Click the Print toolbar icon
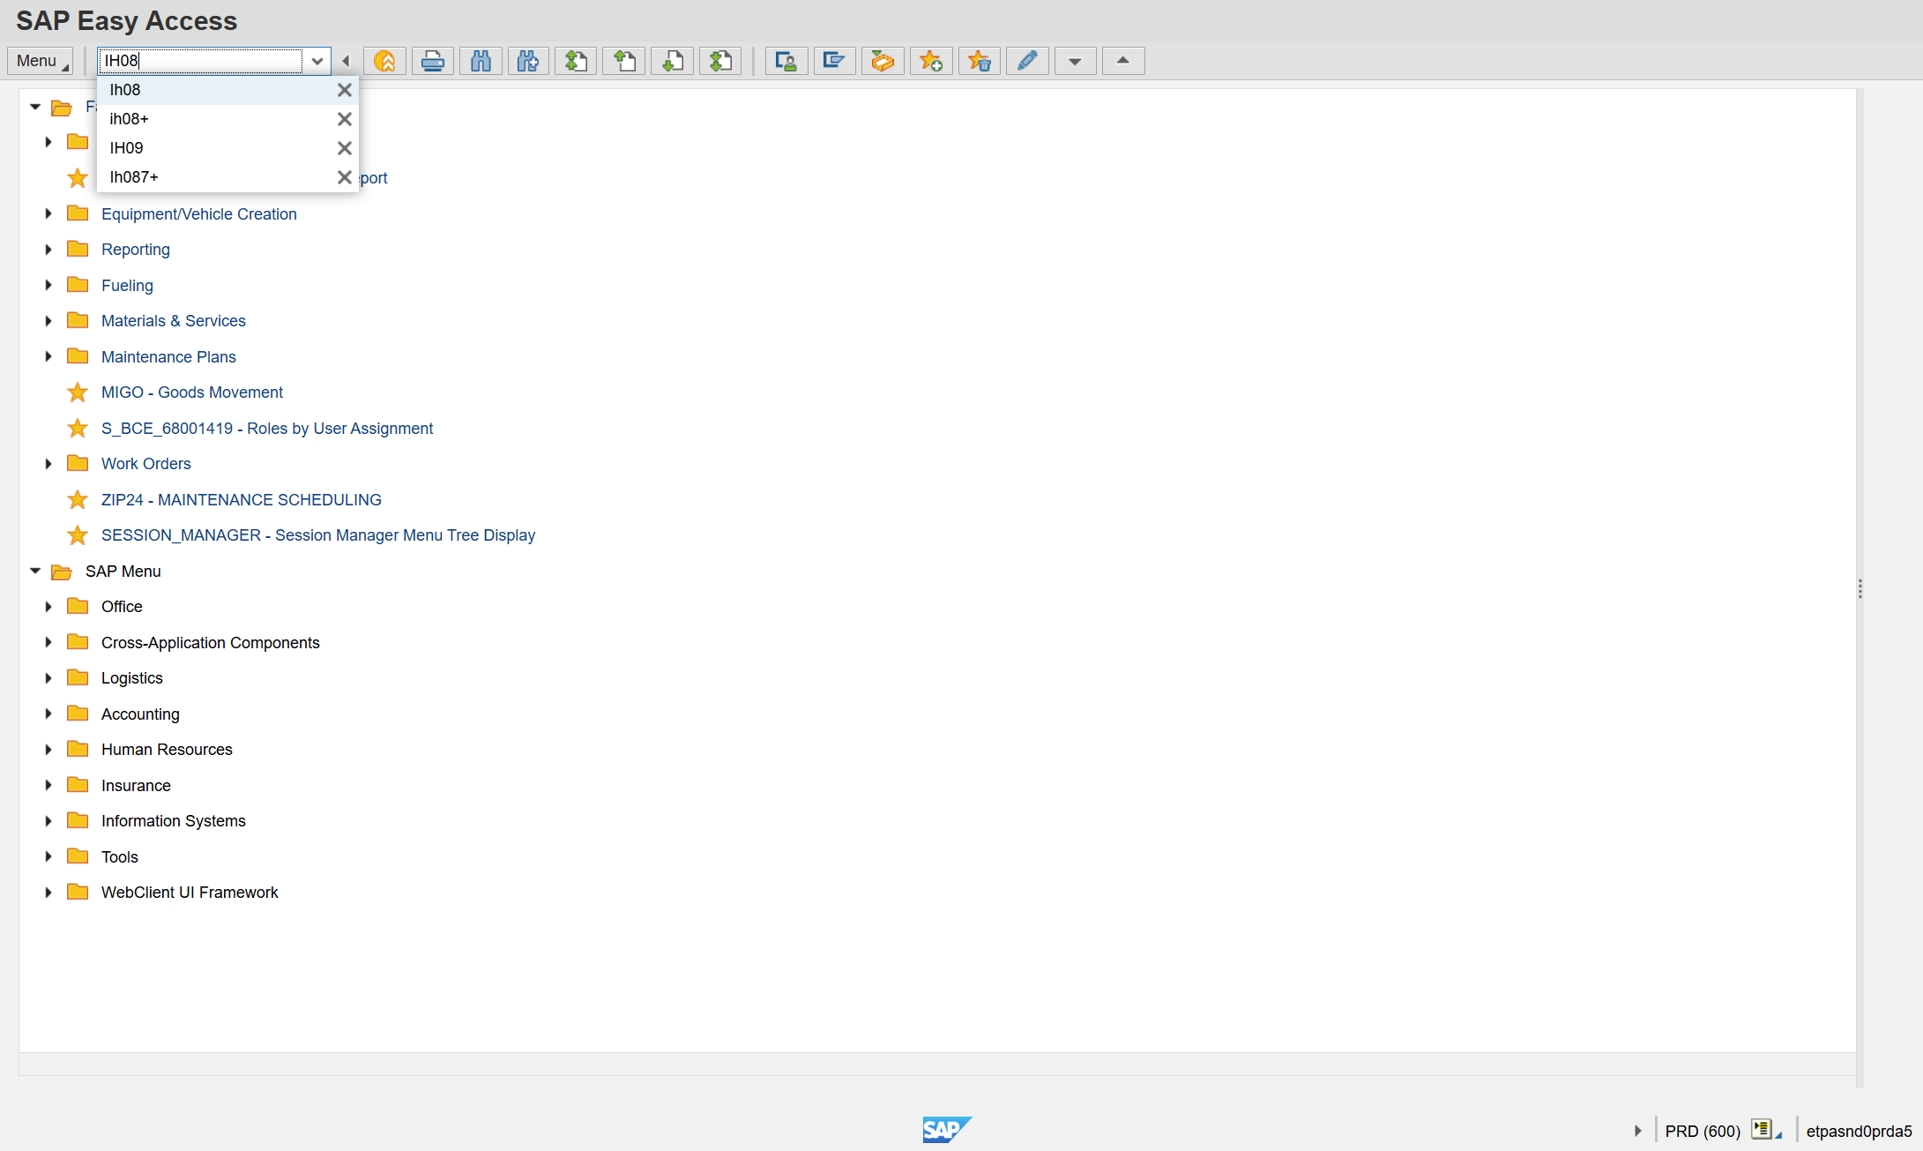 (x=433, y=61)
